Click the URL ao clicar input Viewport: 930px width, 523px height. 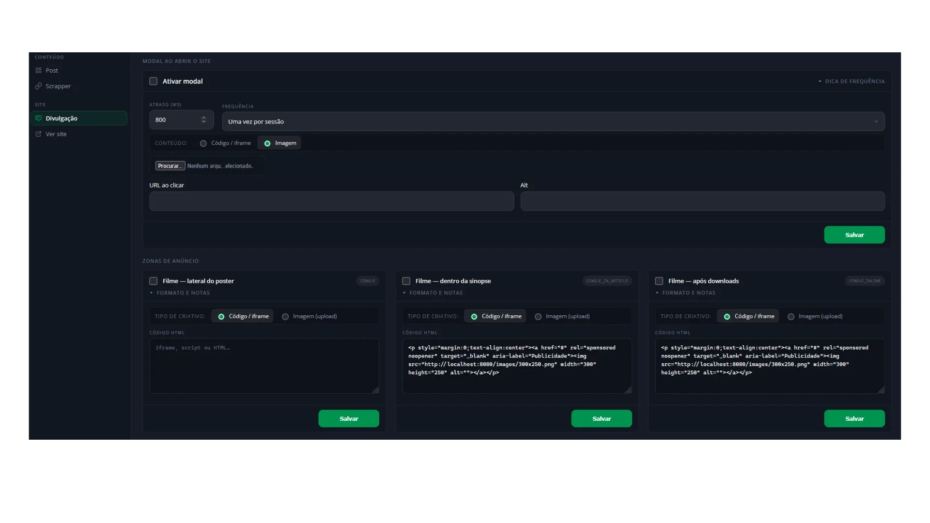click(332, 201)
